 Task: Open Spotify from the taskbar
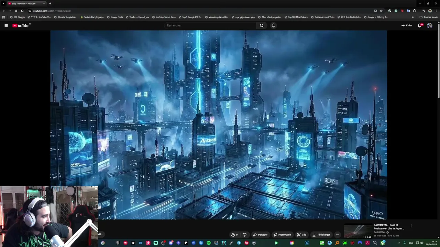point(209,243)
